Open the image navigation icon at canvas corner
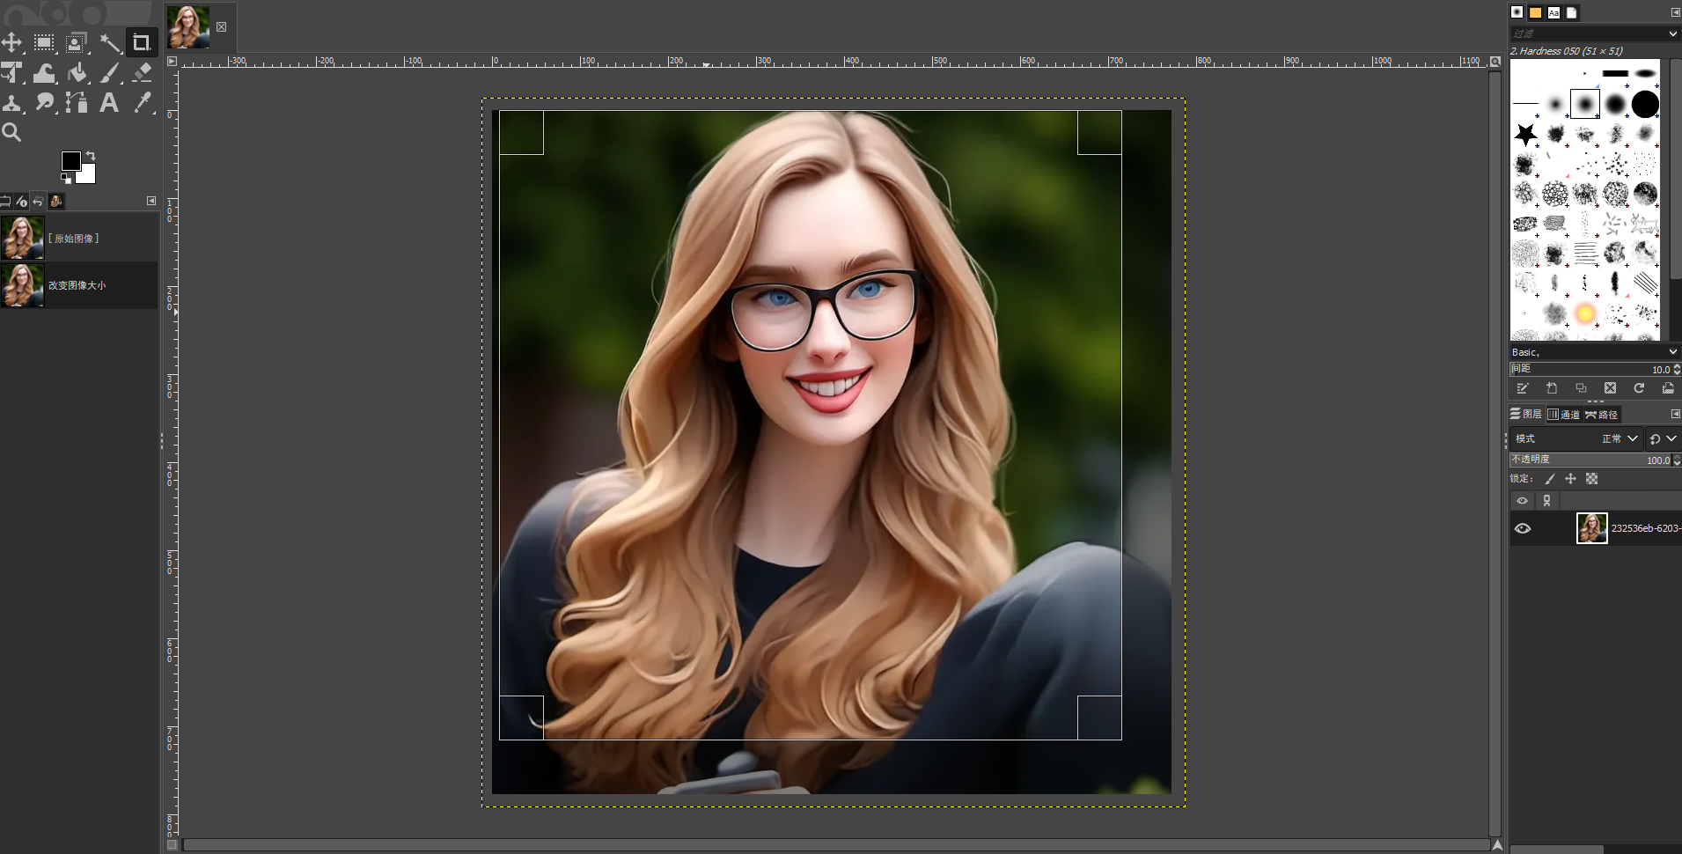1682x854 pixels. 1497,845
